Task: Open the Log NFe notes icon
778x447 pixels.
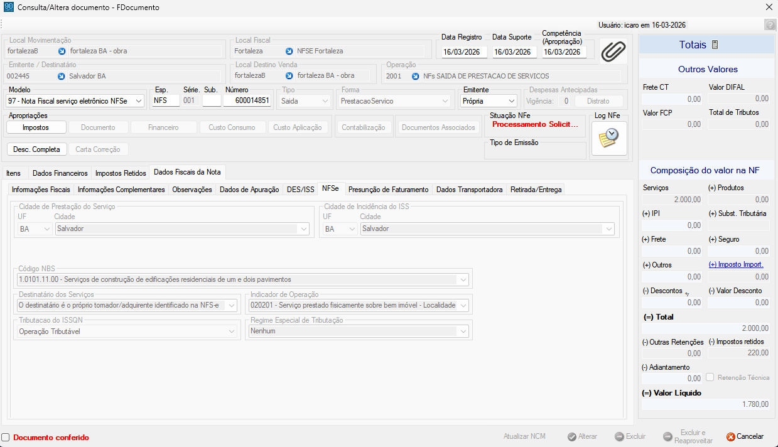Action: point(609,138)
